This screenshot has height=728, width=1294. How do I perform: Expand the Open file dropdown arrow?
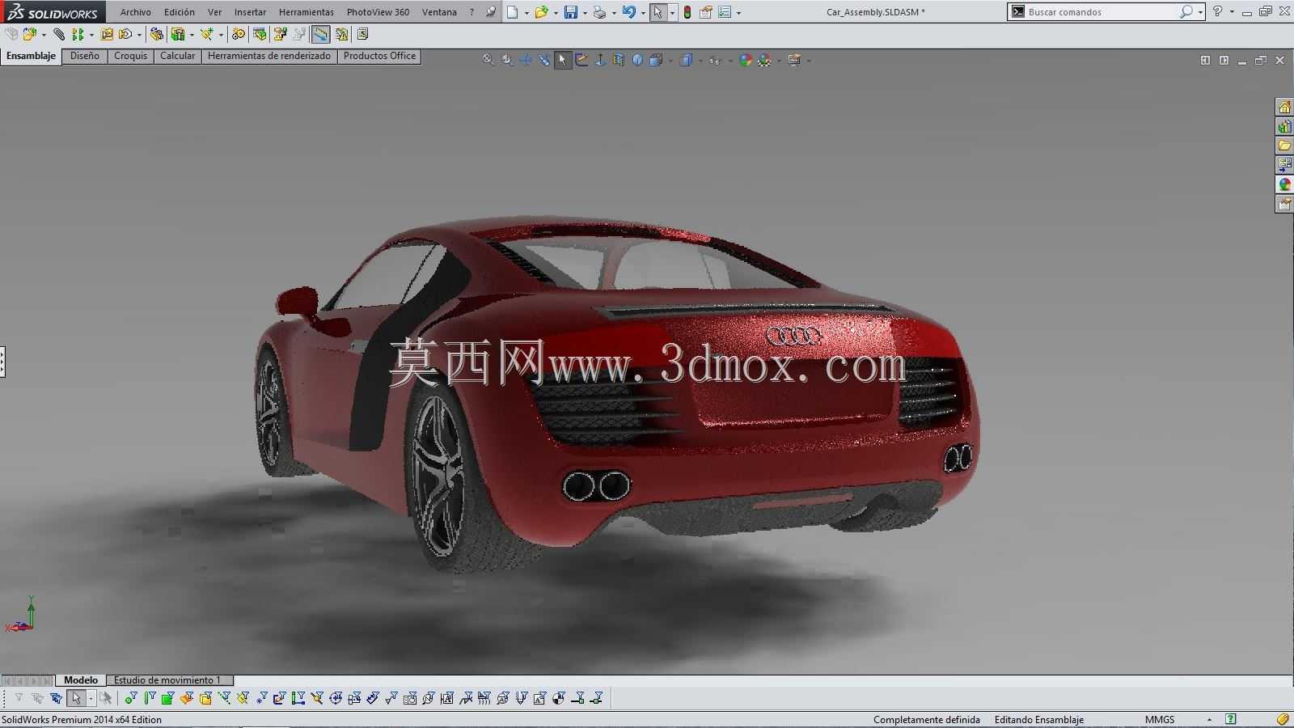click(556, 13)
